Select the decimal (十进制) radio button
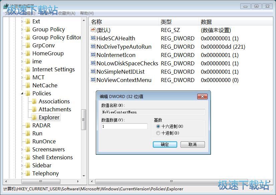 click(x=158, y=133)
